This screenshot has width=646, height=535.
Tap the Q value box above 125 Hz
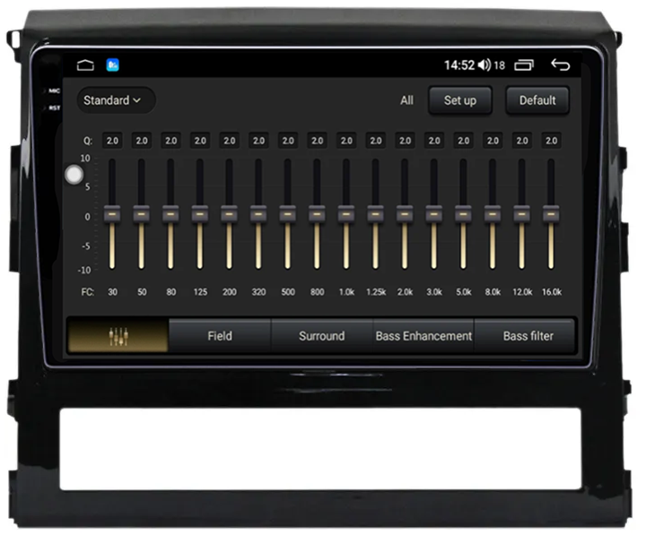(x=200, y=141)
